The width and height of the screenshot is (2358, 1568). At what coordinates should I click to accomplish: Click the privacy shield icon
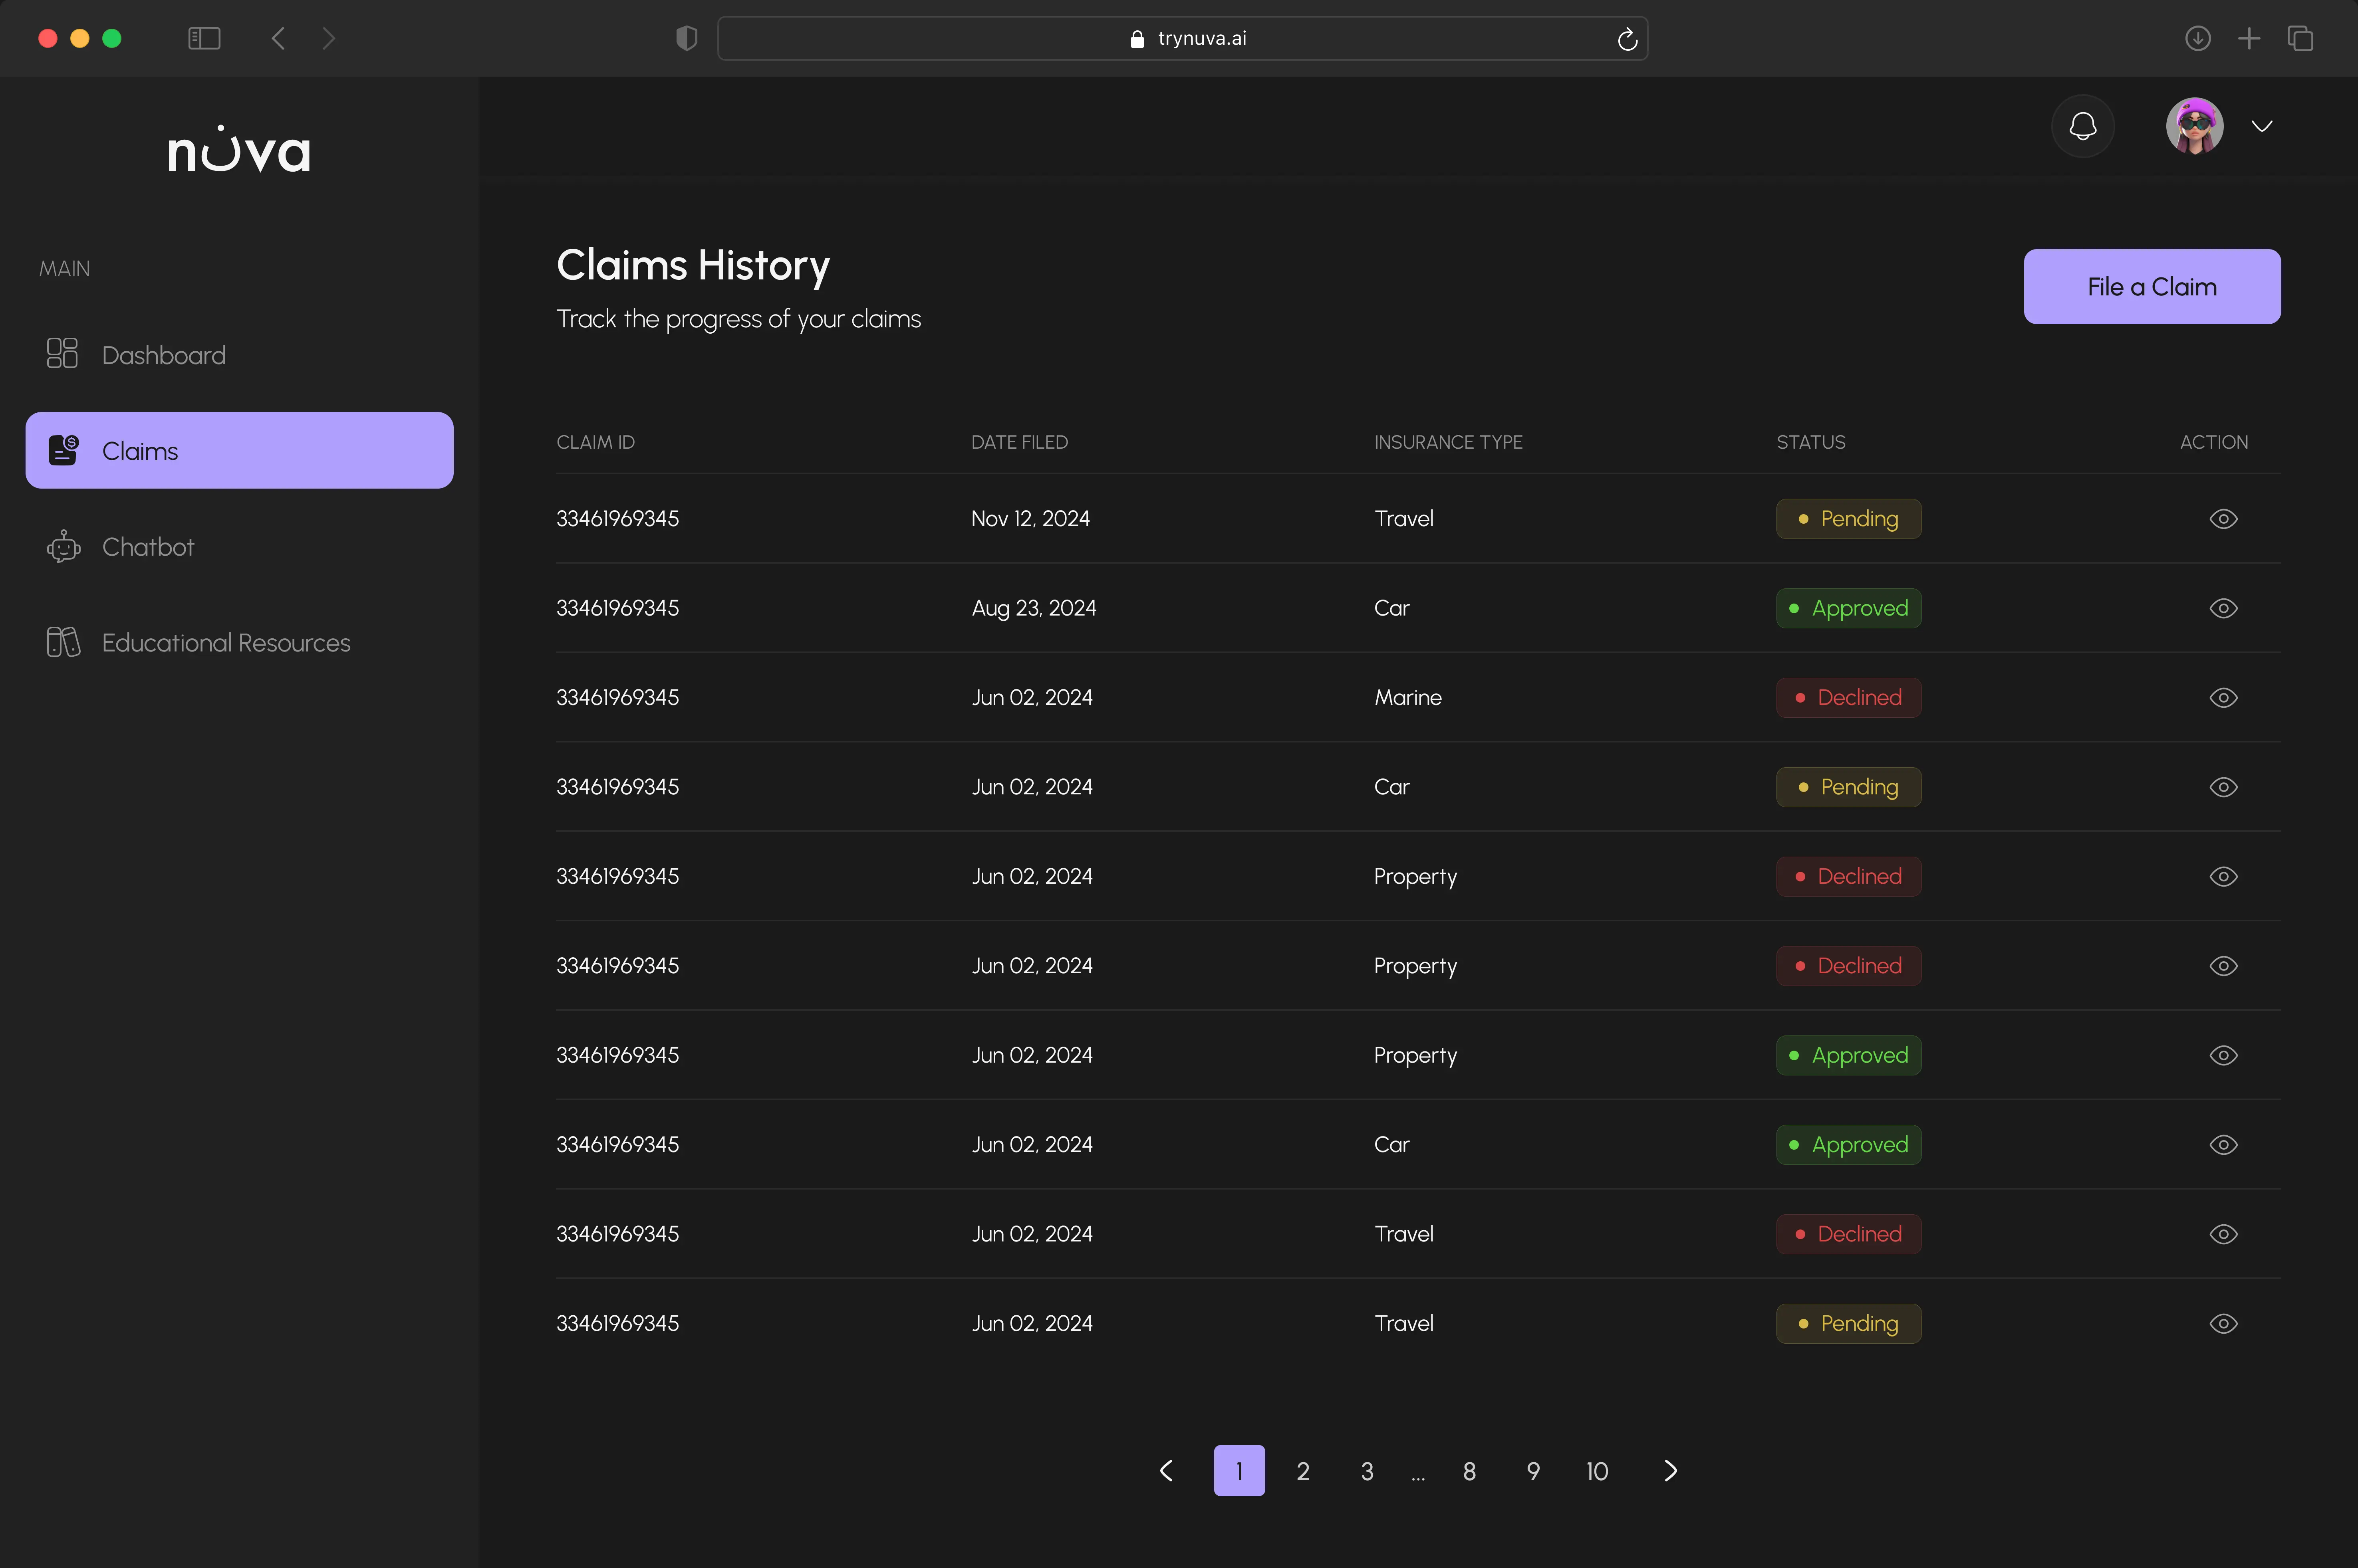pyautogui.click(x=686, y=38)
